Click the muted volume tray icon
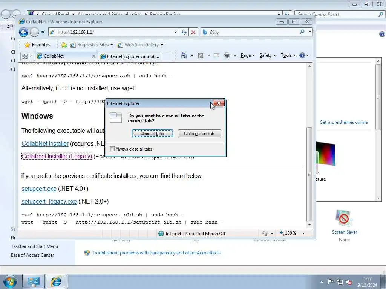Image resolution: width=386 pixels, height=289 pixels. coord(349,282)
